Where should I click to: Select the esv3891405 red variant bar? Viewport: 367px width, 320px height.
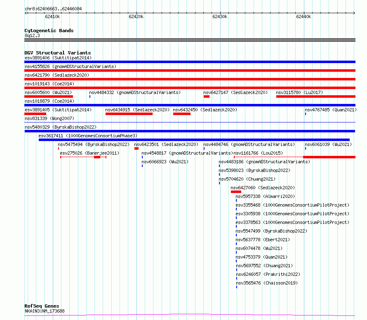(x=35, y=114)
